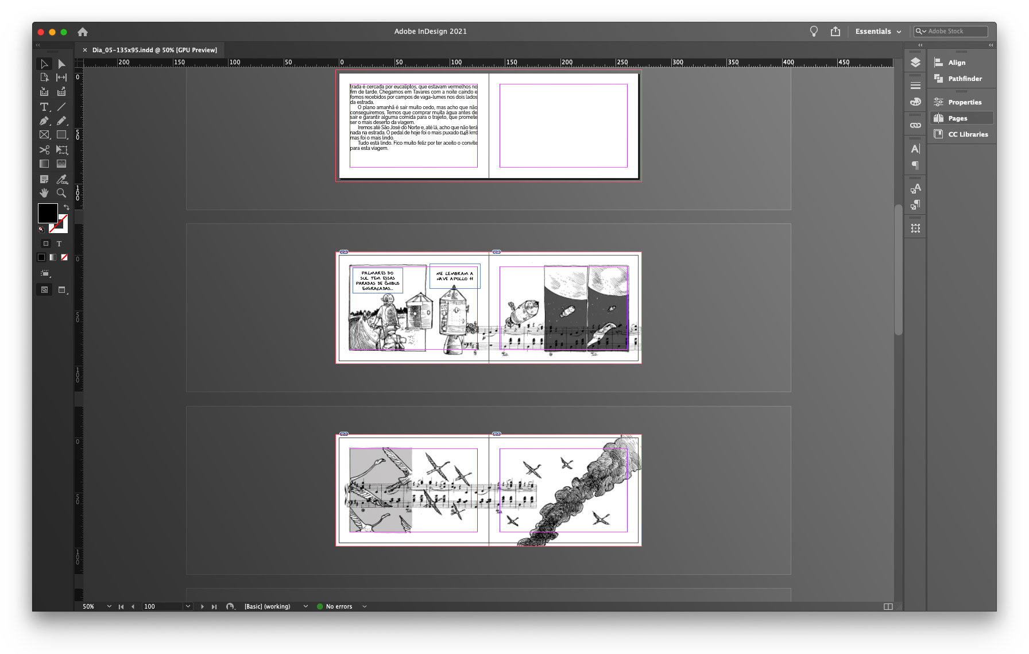Choose the Rectangle tool

(61, 134)
